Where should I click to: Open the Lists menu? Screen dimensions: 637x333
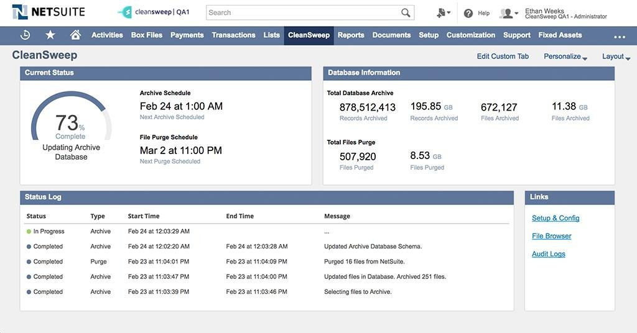(x=271, y=35)
